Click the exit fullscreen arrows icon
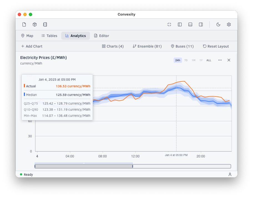The image size is (253, 198). [x=169, y=24]
